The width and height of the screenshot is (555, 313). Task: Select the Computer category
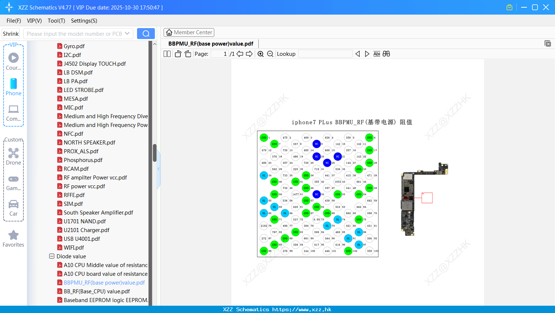coord(13,113)
